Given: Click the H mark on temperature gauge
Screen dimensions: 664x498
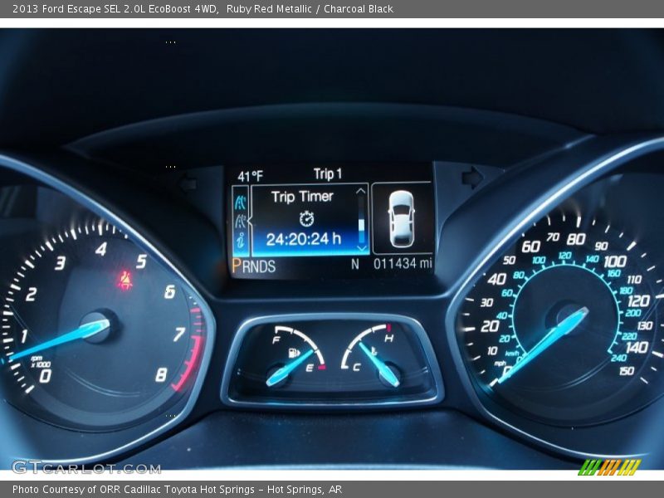Looking at the screenshot, I should (388, 338).
